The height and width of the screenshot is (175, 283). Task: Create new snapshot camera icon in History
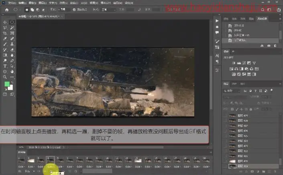point(269,46)
